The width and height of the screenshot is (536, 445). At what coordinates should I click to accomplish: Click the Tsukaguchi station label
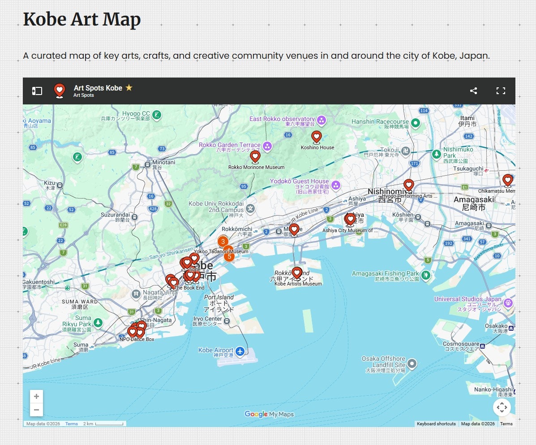[468, 168]
